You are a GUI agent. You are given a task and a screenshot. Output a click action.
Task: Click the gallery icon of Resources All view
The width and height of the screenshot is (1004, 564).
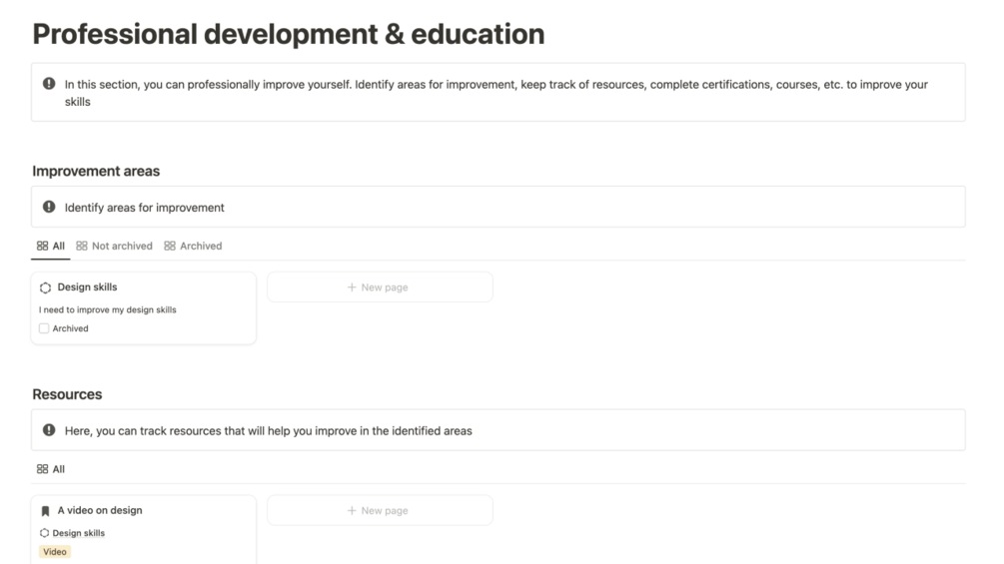click(42, 469)
